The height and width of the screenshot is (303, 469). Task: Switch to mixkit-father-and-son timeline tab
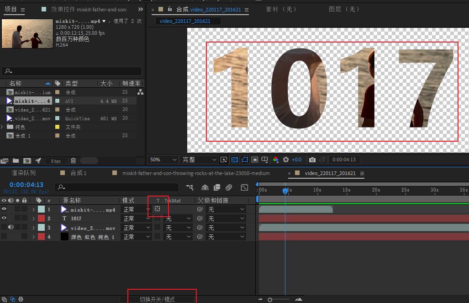pos(196,173)
